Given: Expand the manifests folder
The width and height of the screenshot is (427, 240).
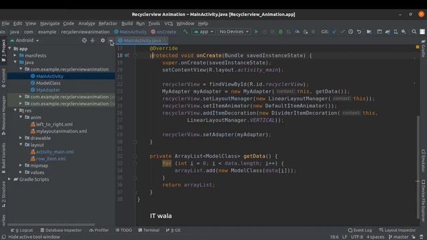Looking at the screenshot, I should (15, 55).
